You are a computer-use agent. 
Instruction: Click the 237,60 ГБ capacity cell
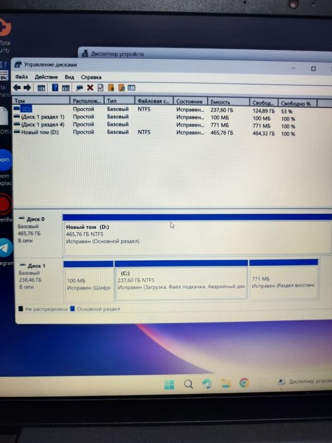pos(222,110)
